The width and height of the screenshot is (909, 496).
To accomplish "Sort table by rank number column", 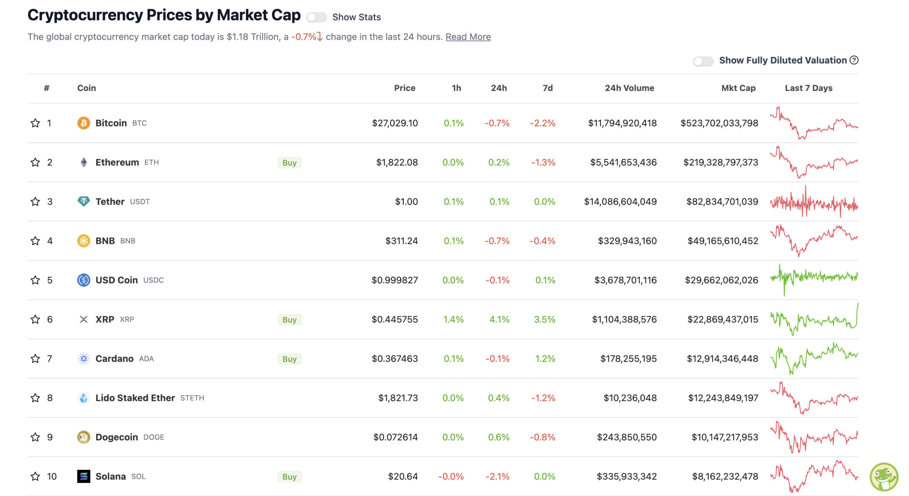I will (x=47, y=88).
